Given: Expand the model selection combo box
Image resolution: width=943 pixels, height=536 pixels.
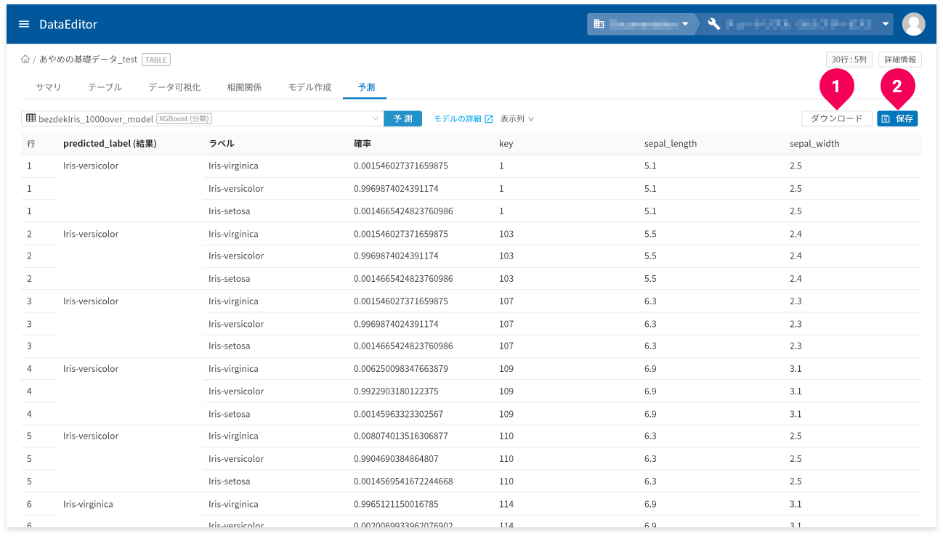Looking at the screenshot, I should pyautogui.click(x=202, y=118).
